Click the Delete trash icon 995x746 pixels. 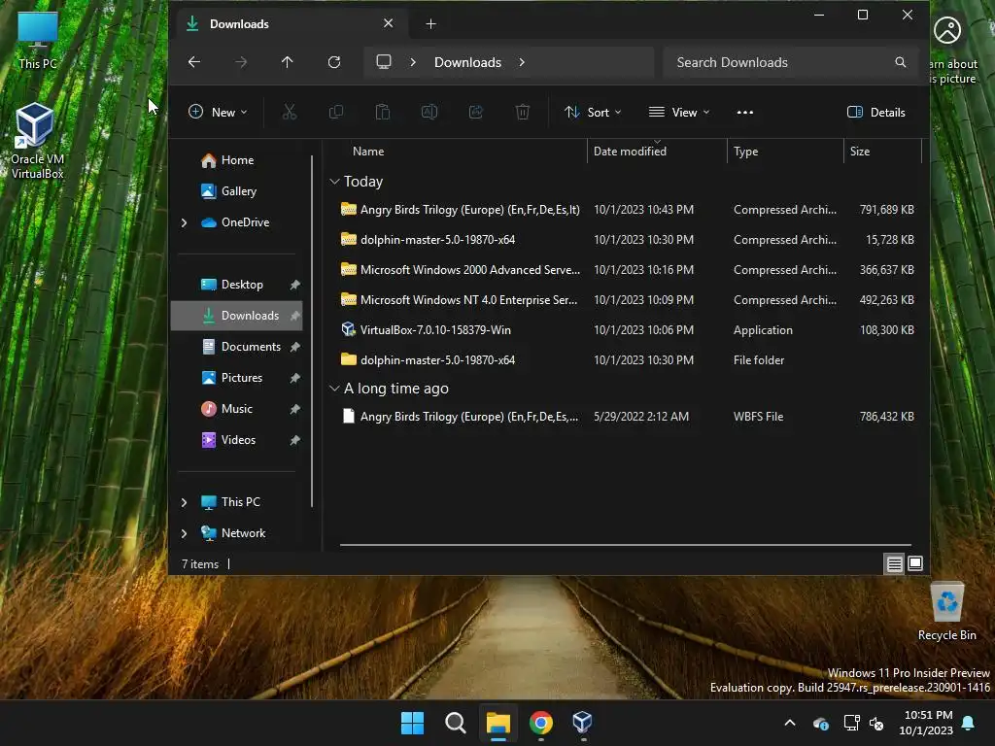pyautogui.click(x=522, y=113)
